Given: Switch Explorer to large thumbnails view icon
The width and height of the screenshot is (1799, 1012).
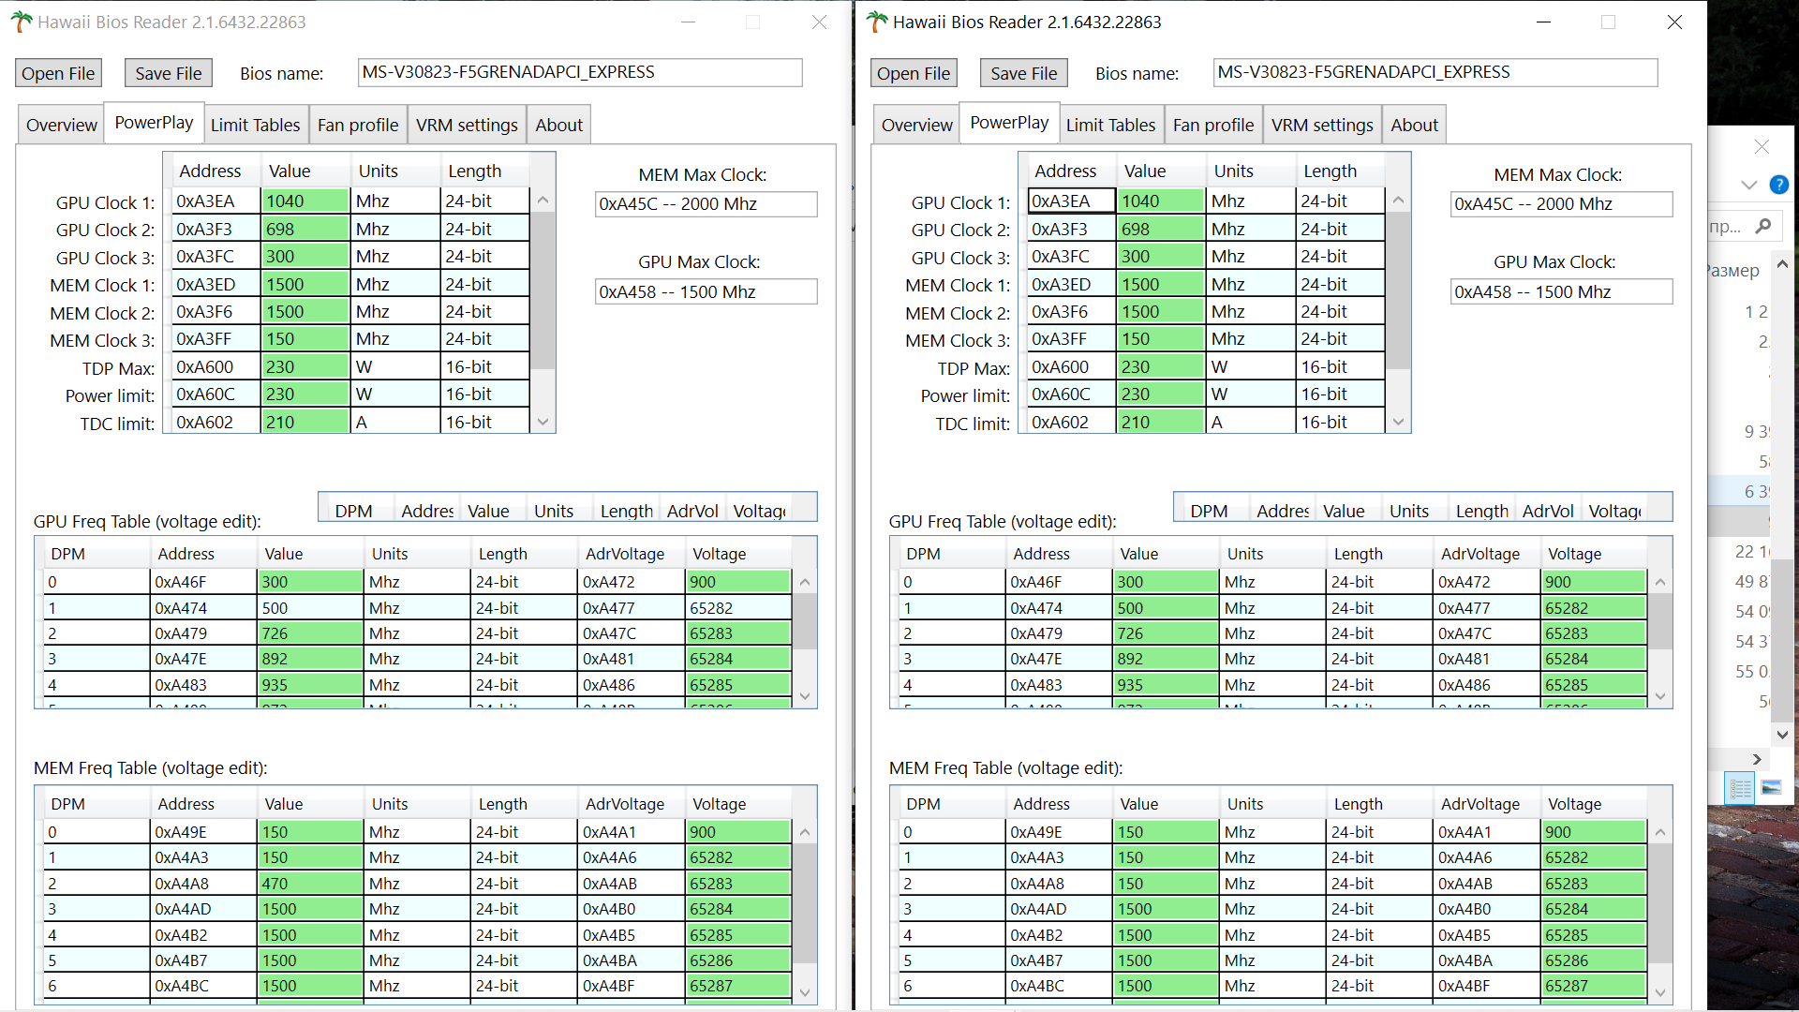Looking at the screenshot, I should tap(1771, 788).
